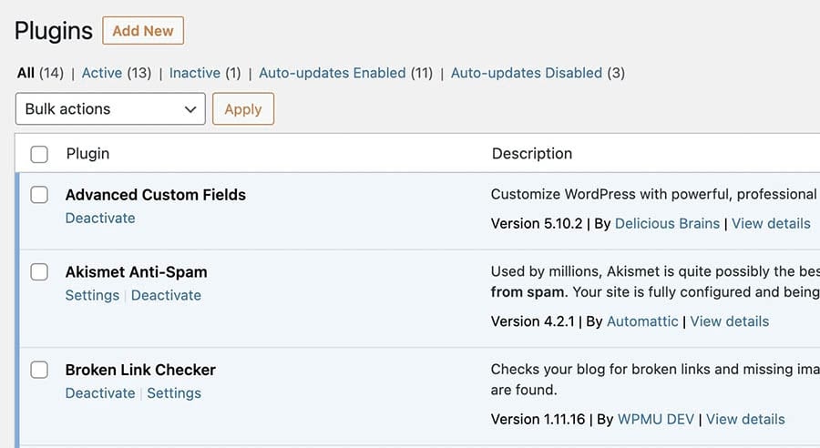The width and height of the screenshot is (820, 448).
Task: Deactivate Advanced Custom Fields plugin
Action: coord(100,219)
